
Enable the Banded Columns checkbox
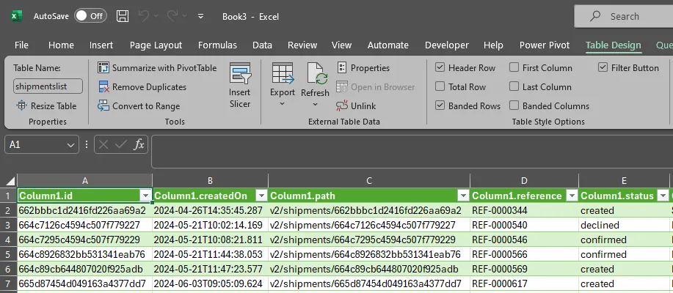pyautogui.click(x=514, y=105)
